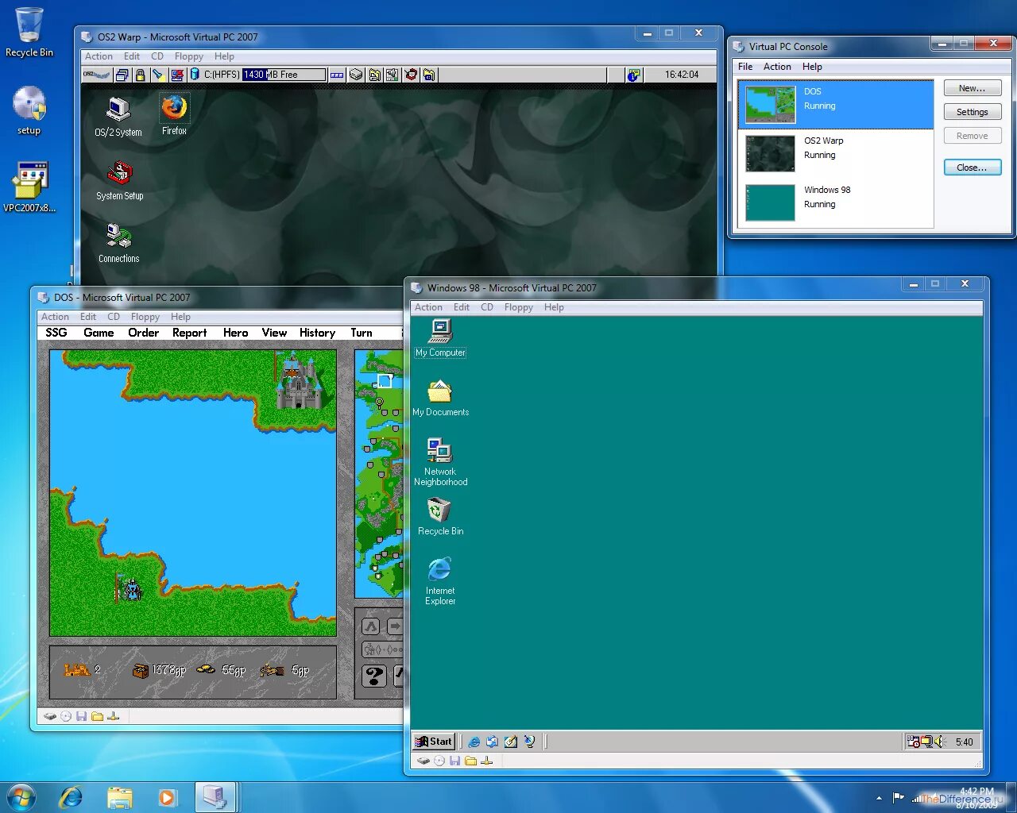Screen dimensions: 1017x813
Task: Select OS2 Warp machine in Virtual PC Console
Action: coord(836,153)
